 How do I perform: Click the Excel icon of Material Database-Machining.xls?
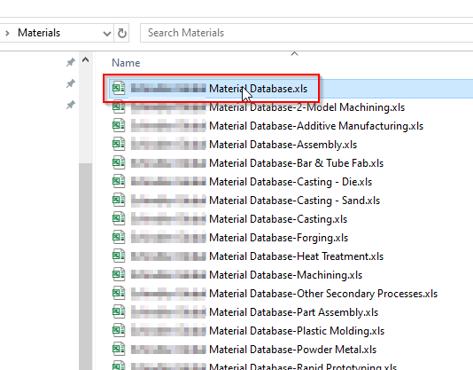[119, 274]
